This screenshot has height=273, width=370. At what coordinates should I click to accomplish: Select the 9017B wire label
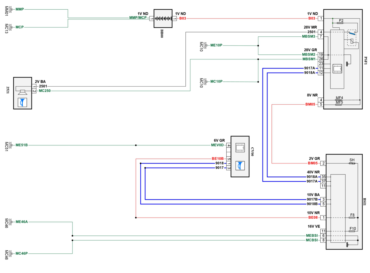(x=312, y=200)
